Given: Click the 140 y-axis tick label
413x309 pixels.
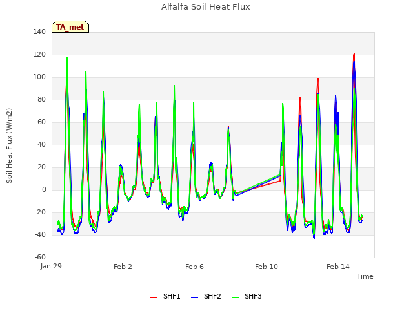Looking at the screenshot, I should pos(39,32).
